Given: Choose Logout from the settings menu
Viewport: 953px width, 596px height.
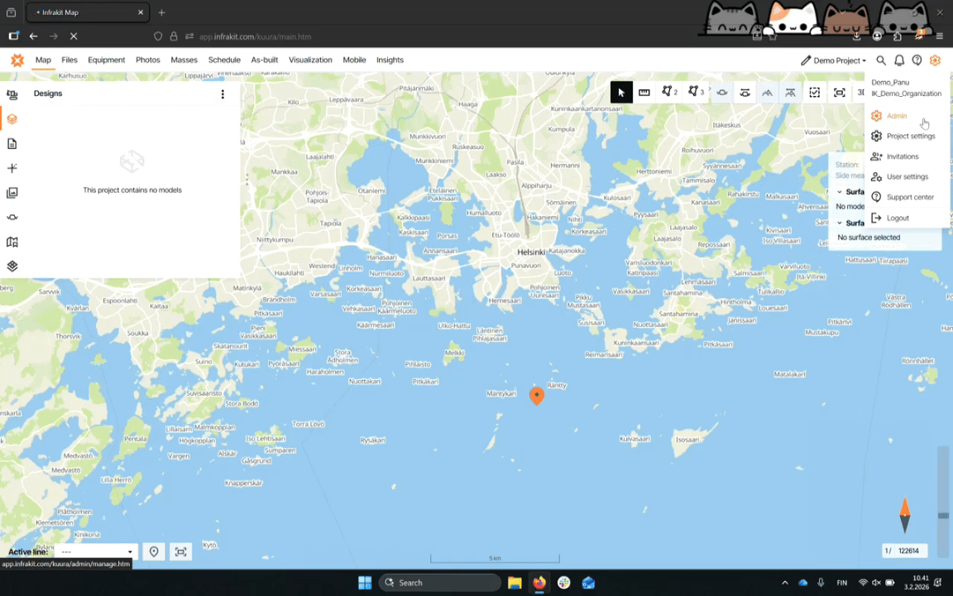Looking at the screenshot, I should pos(907,218).
